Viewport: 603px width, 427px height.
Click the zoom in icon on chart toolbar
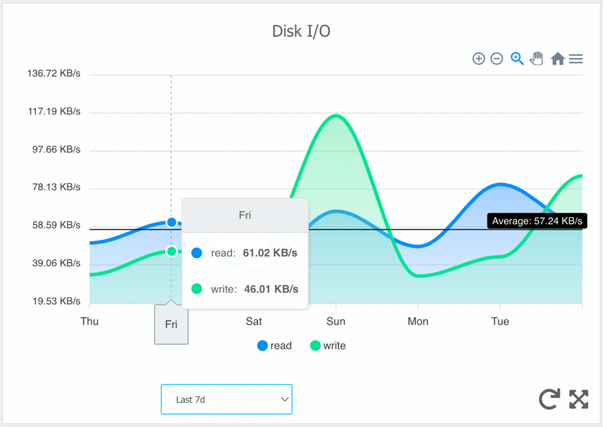pos(479,59)
